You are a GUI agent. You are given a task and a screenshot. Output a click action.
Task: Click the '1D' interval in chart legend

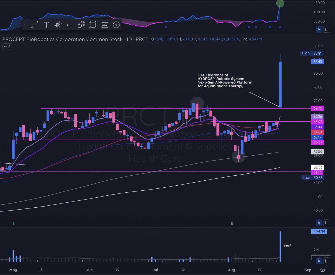point(129,39)
